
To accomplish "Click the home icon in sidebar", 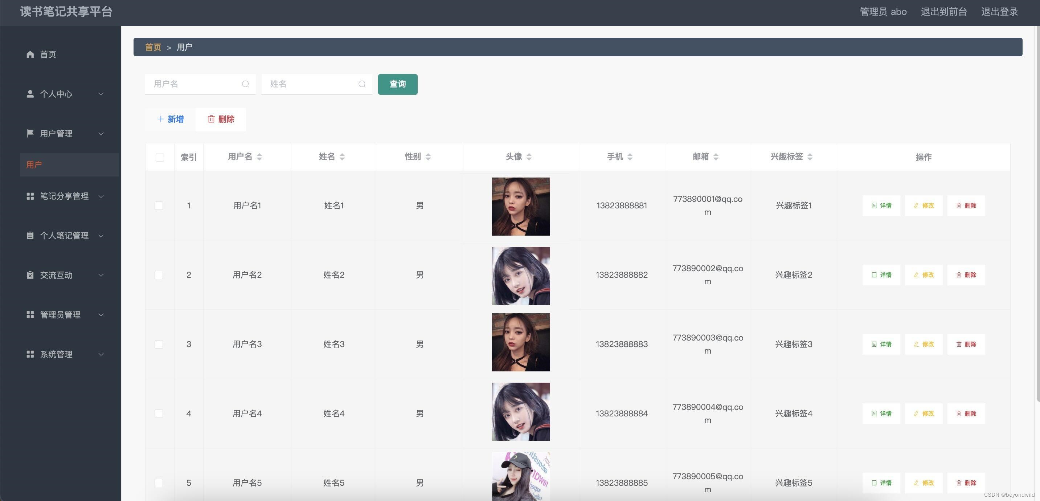I will [30, 54].
